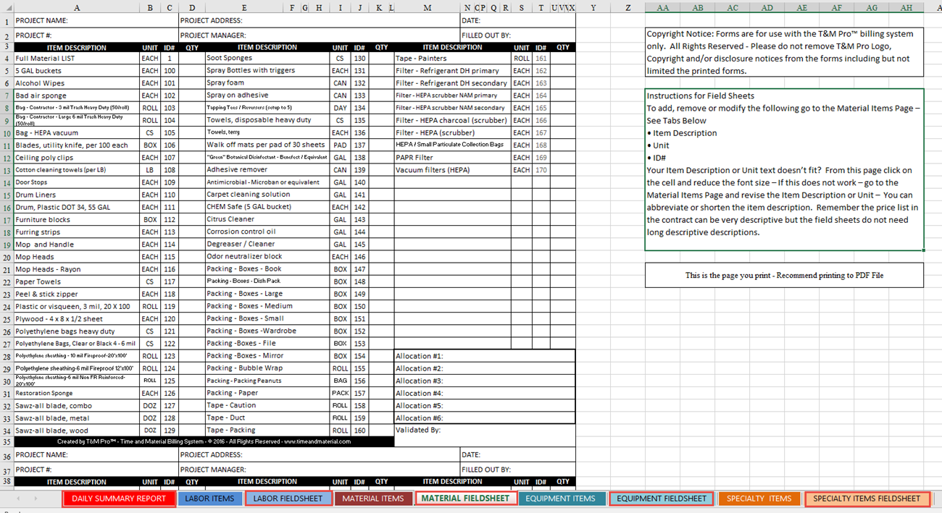Select the 'Adhesive remover' cell

tap(267, 169)
